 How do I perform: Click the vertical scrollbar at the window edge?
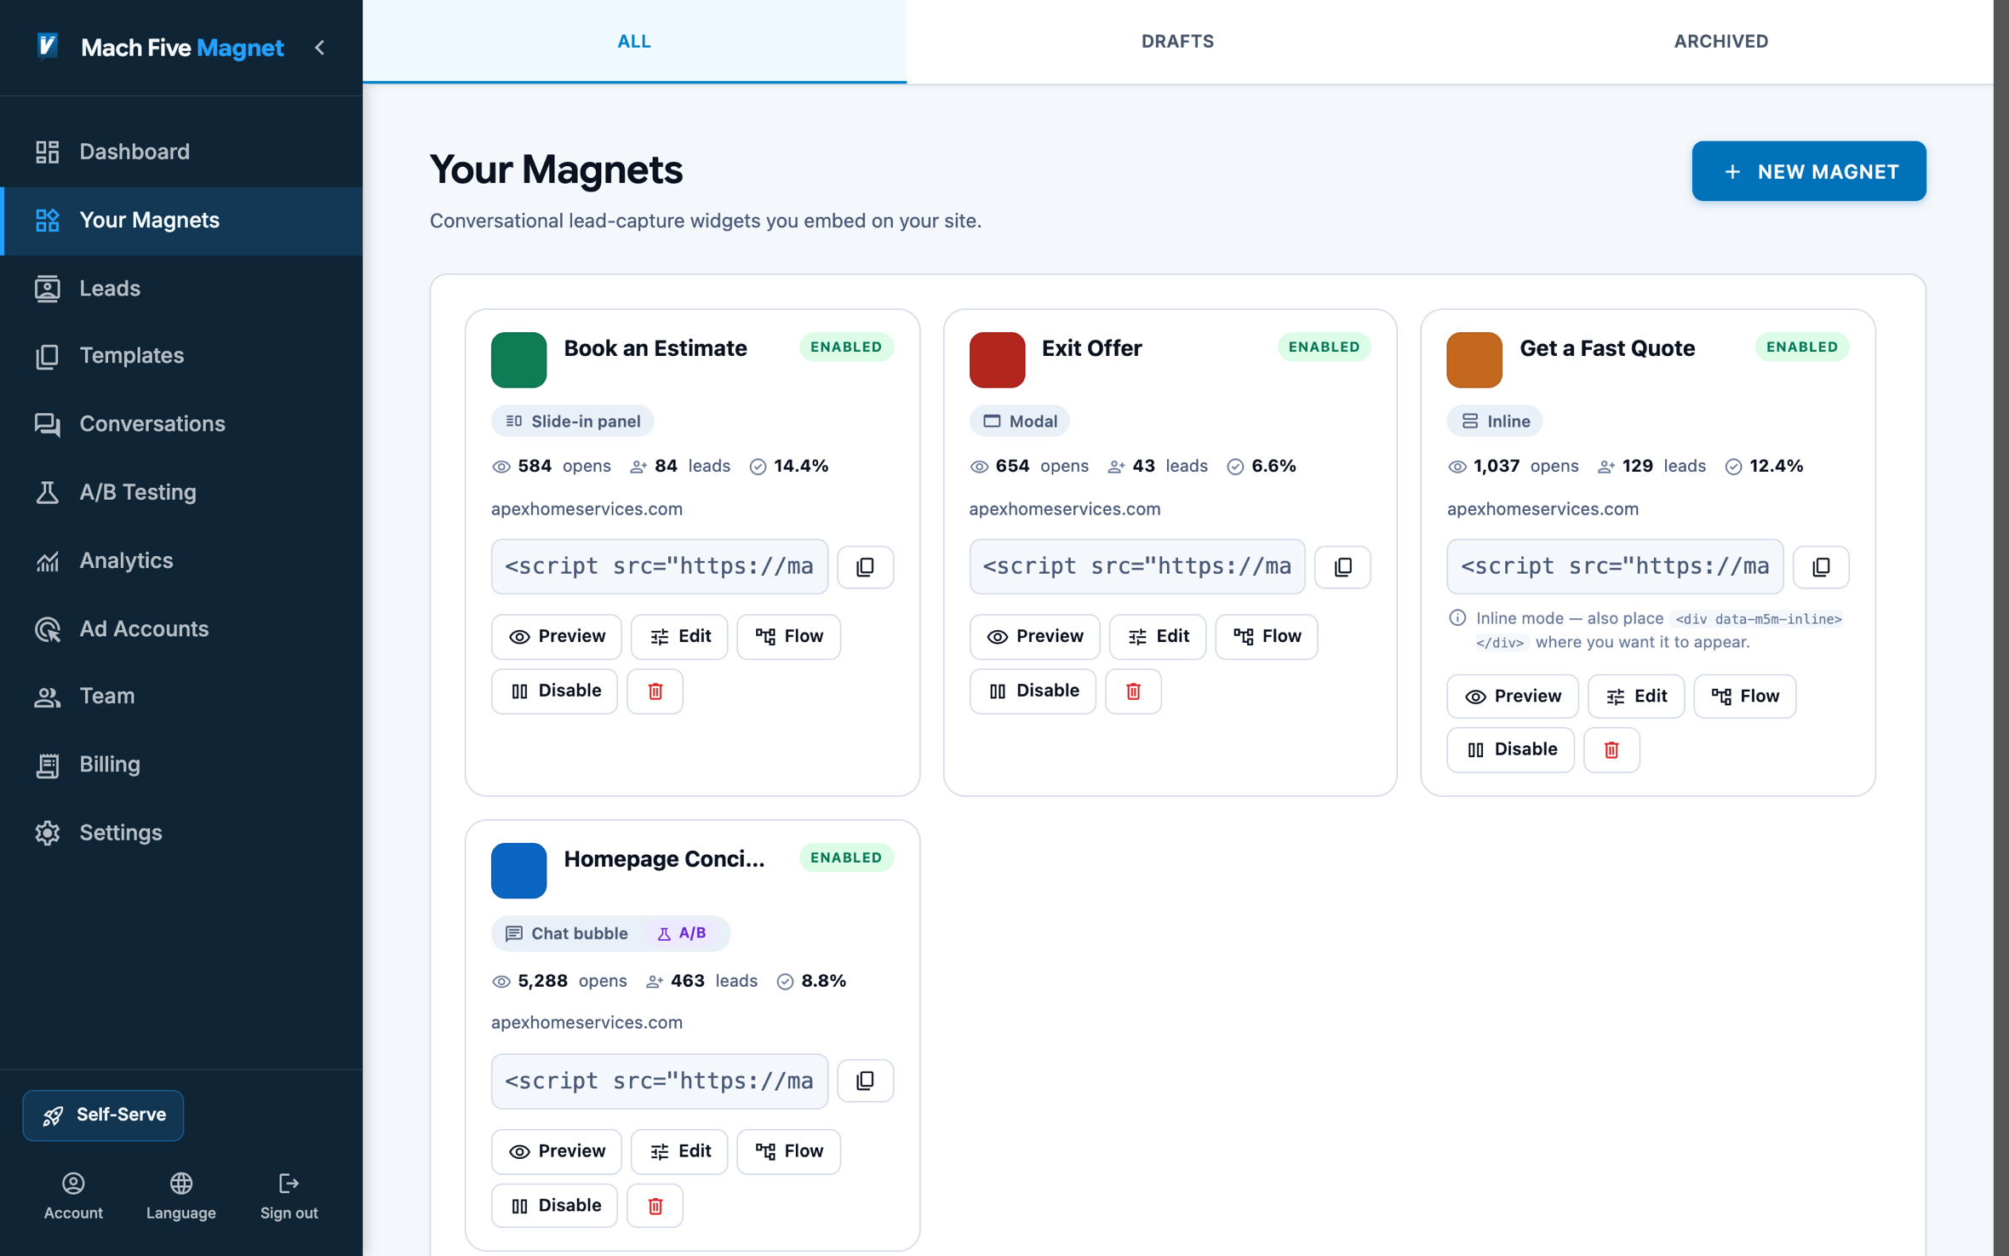click(x=2000, y=628)
